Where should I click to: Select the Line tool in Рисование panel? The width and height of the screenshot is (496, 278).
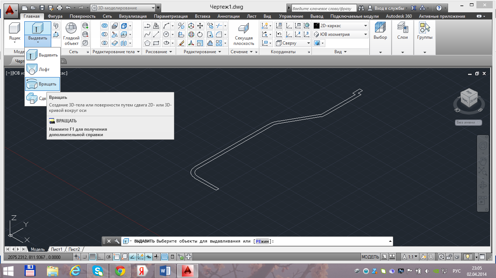tap(156, 34)
